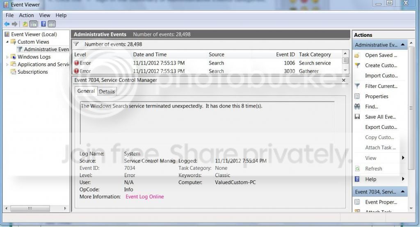
Task: Collapse the Event 7034 actions section
Action: [403, 191]
